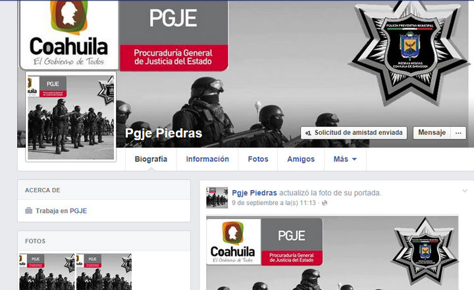Click the post author's small avatar
Viewport: 474px width, 290px height.
(x=217, y=197)
